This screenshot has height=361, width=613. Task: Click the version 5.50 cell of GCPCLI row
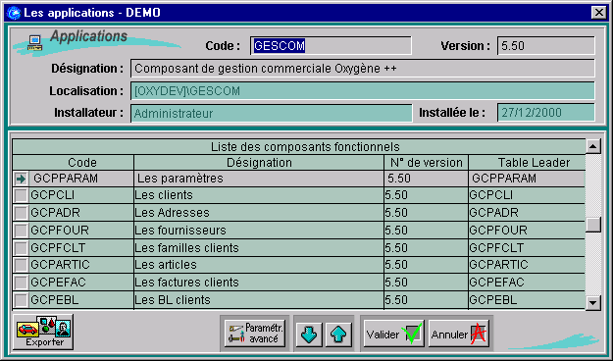click(x=426, y=195)
